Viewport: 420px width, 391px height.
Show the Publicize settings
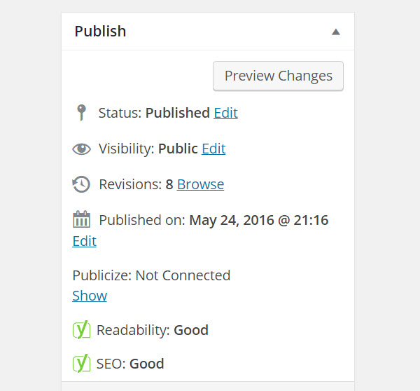click(x=90, y=296)
